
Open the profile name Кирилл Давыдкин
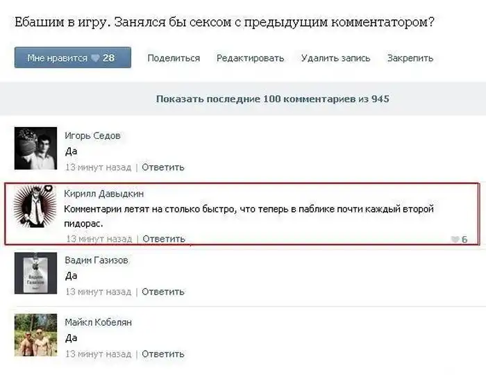point(104,194)
